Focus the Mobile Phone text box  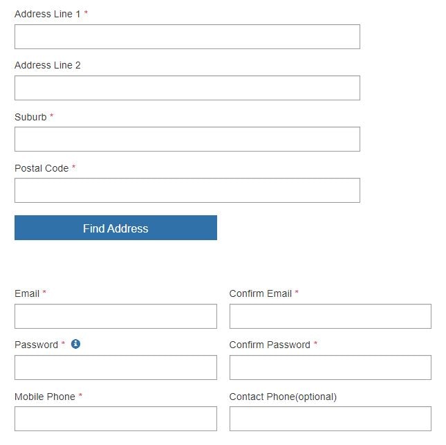click(x=115, y=419)
